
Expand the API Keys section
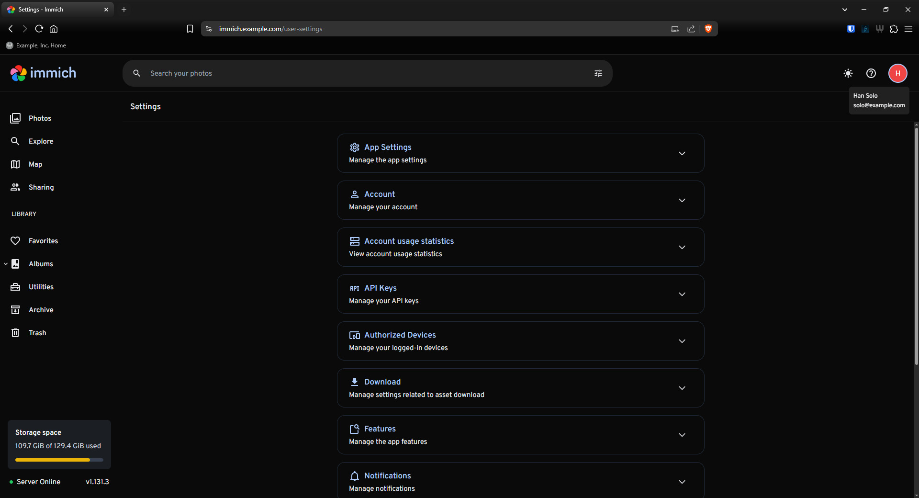520,294
